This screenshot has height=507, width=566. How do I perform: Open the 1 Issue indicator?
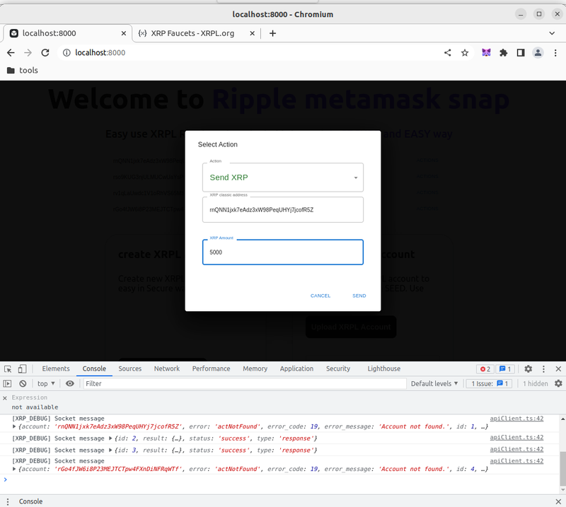[490, 383]
